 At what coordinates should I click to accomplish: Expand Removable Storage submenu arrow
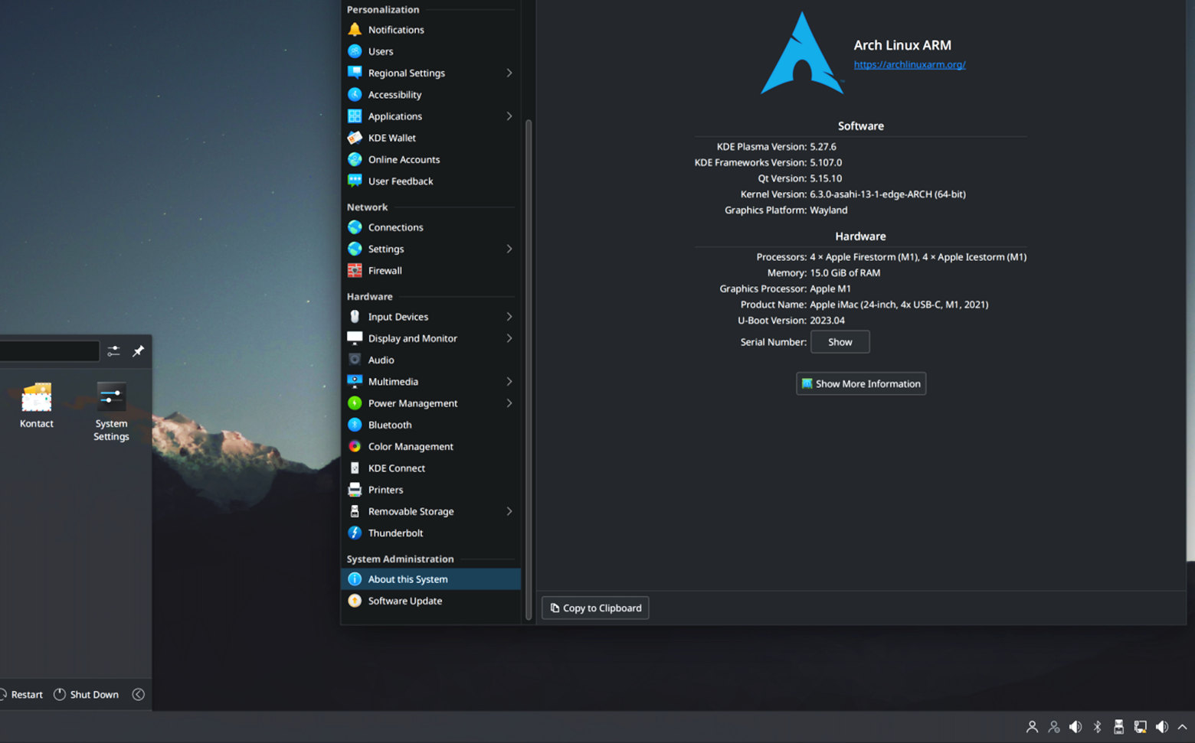click(x=509, y=511)
